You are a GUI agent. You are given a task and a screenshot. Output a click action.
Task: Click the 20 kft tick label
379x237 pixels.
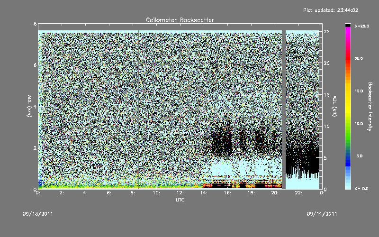click(x=326, y=63)
